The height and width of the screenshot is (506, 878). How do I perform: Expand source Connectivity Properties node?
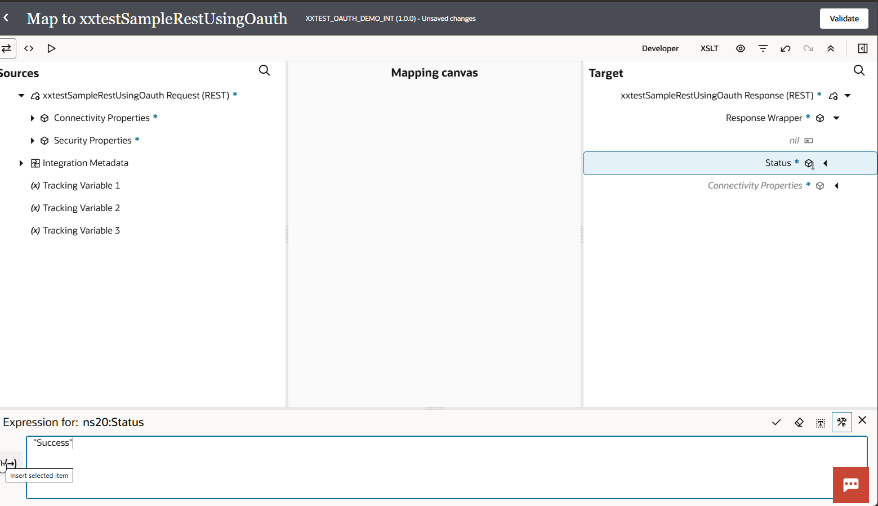32,118
